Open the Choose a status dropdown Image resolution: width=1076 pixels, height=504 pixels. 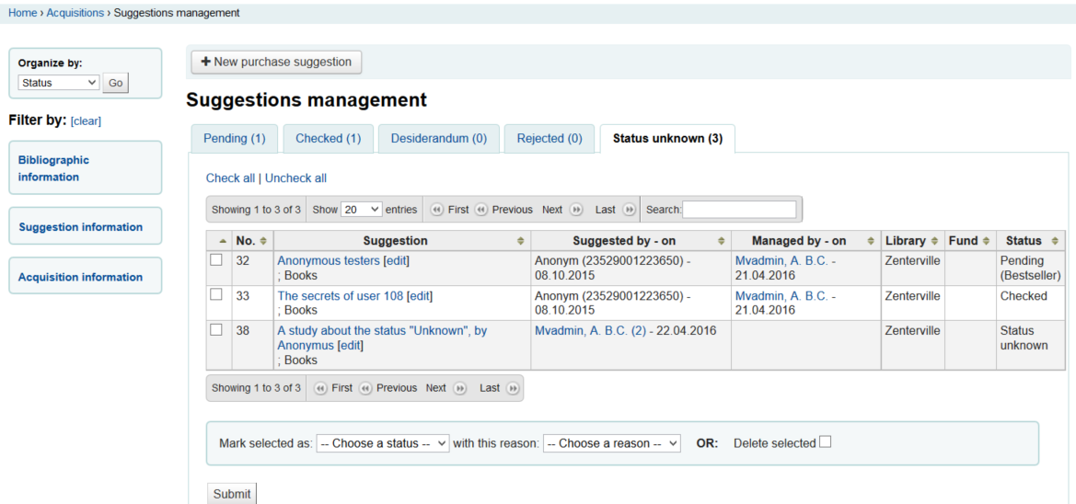click(x=382, y=443)
